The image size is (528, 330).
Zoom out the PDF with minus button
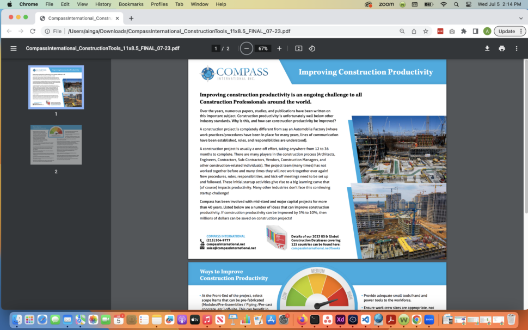coord(247,48)
